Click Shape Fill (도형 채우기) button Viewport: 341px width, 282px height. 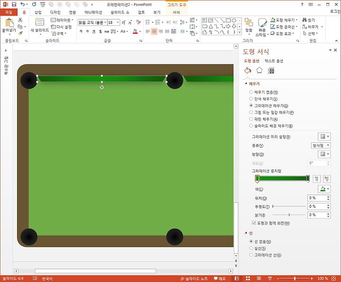tap(284, 20)
